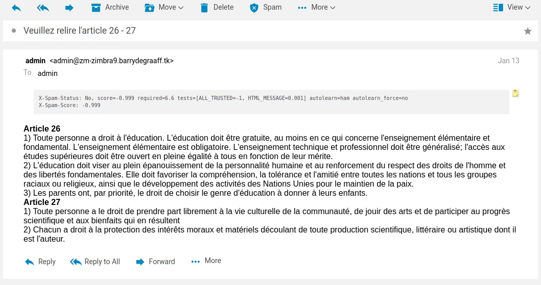This screenshot has width=541, height=285.
Task: Star the message 'Veuillez relire l'article 26 - 27'
Action: [x=528, y=31]
